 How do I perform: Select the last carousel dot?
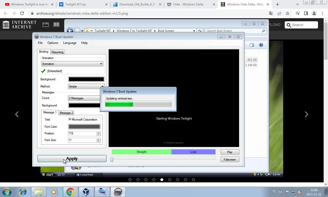pos(193,180)
